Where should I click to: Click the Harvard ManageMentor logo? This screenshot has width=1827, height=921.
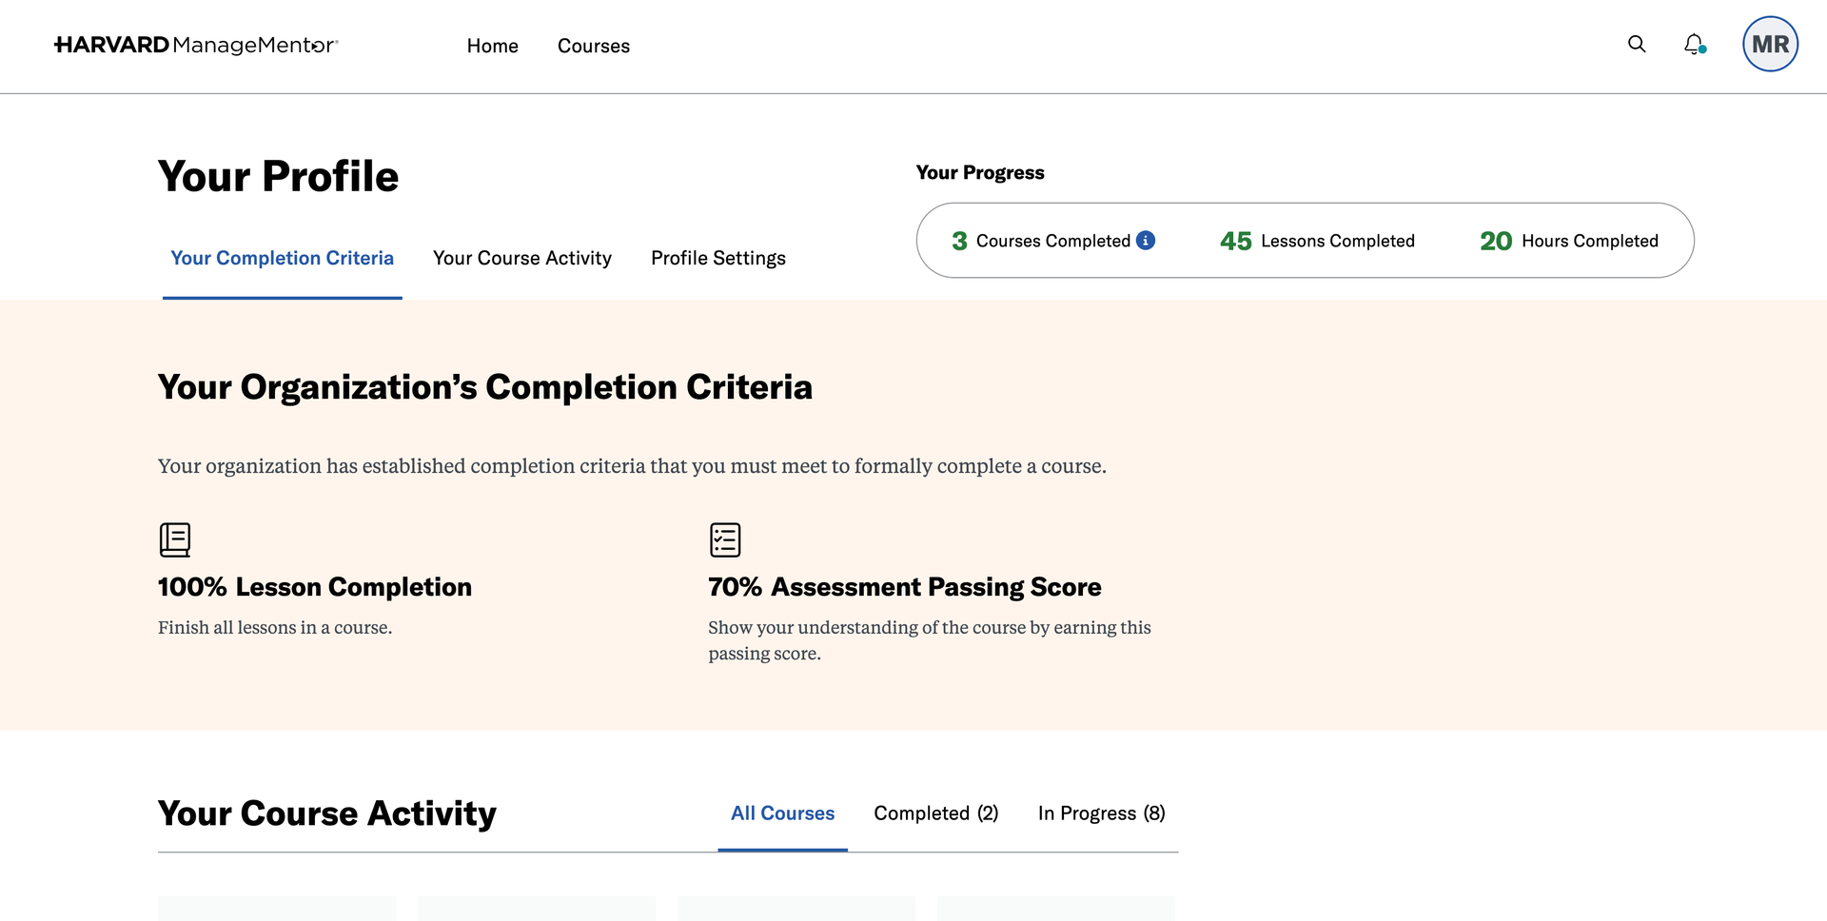(x=197, y=44)
